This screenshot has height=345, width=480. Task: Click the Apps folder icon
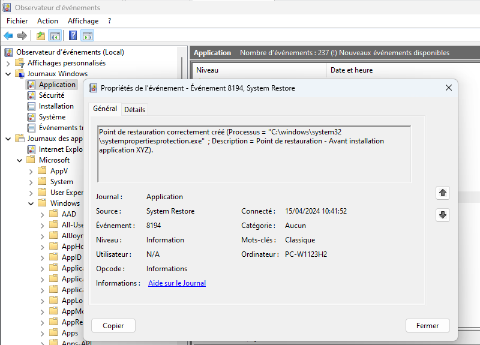[53, 332]
